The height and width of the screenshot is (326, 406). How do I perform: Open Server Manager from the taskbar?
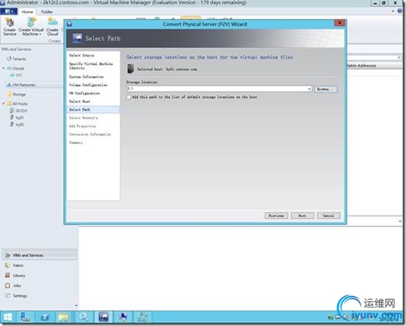pos(26,317)
